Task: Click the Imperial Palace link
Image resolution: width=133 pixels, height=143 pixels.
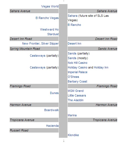Action: 77,72
